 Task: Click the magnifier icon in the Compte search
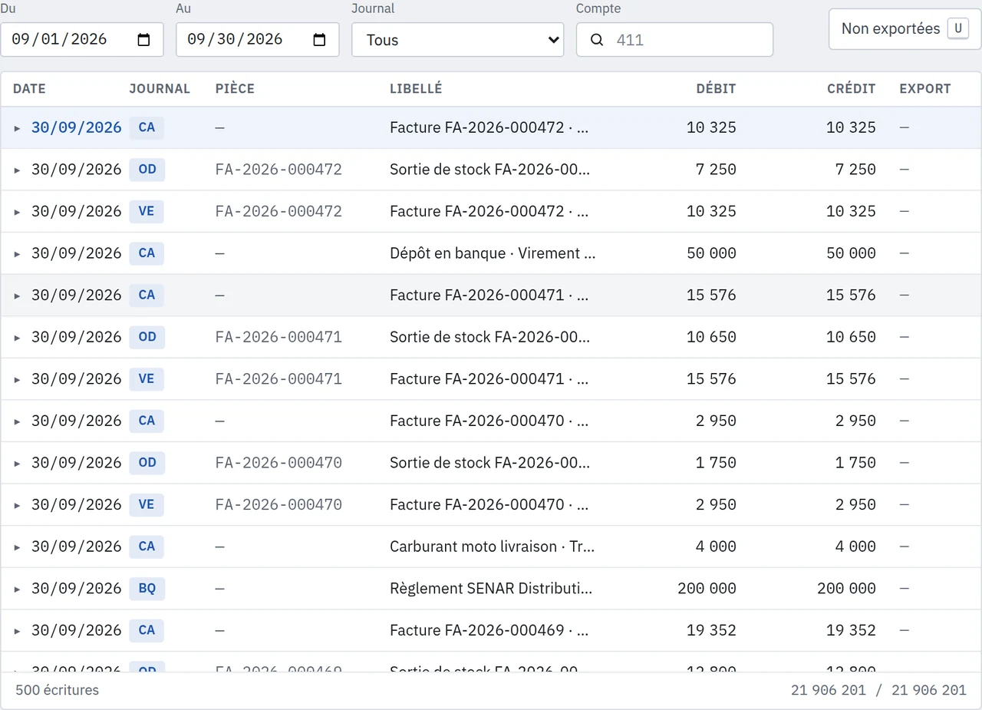pyautogui.click(x=597, y=40)
